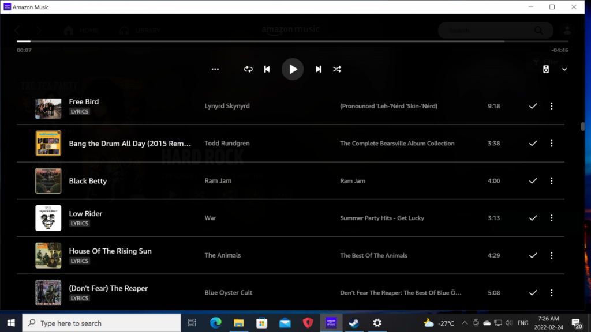The width and height of the screenshot is (591, 332).
Task: Click the Play button
Action: point(293,69)
